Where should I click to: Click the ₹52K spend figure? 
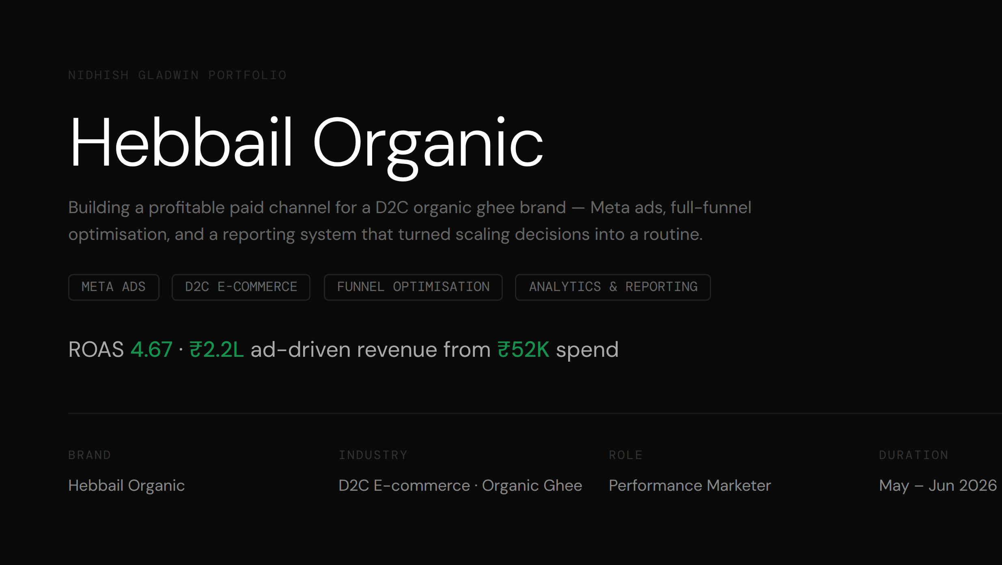(524, 349)
